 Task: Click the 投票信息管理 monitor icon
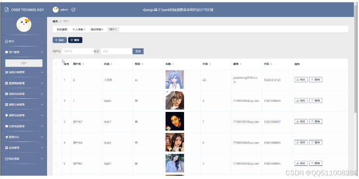point(7,126)
